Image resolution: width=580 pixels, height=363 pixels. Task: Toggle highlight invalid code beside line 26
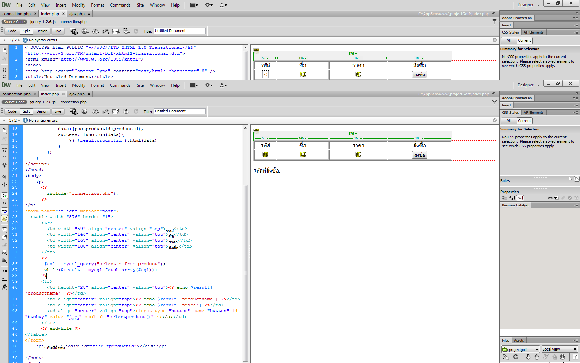point(4,203)
